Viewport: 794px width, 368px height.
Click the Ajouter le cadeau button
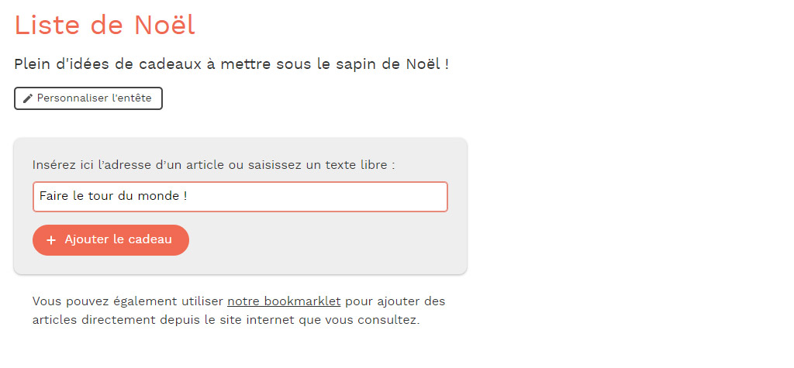[x=111, y=240]
